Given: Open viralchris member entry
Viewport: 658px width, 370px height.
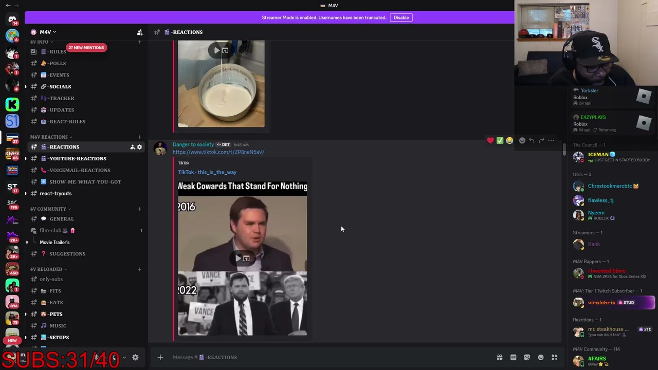Looking at the screenshot, I should click(612, 303).
